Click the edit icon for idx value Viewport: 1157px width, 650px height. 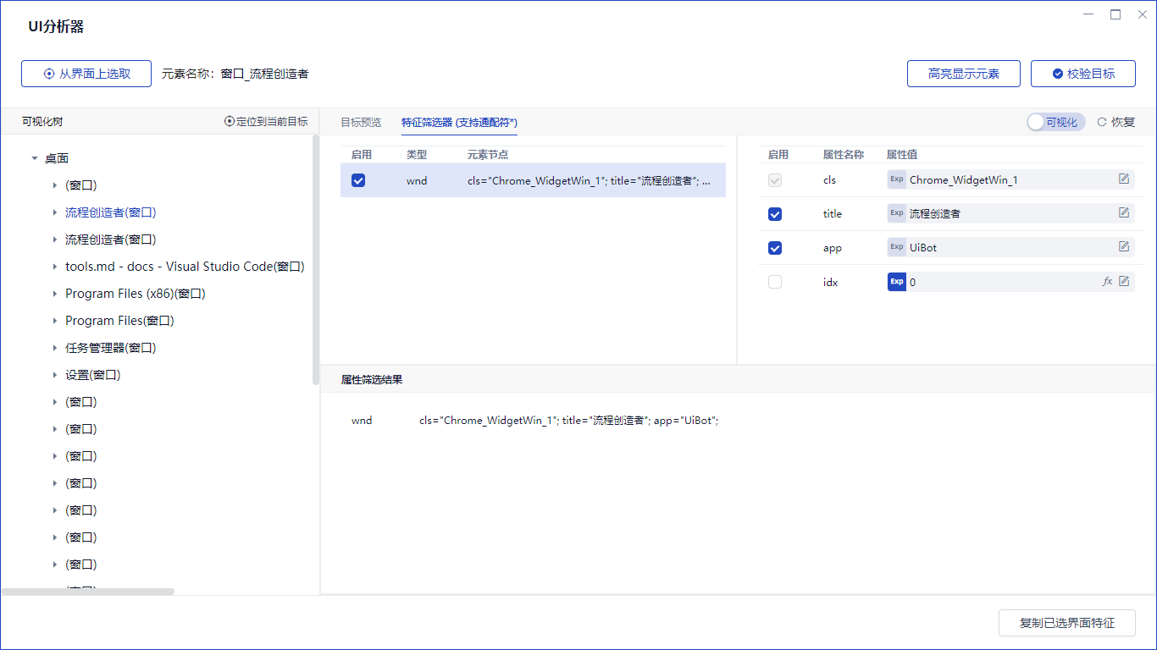coord(1124,281)
